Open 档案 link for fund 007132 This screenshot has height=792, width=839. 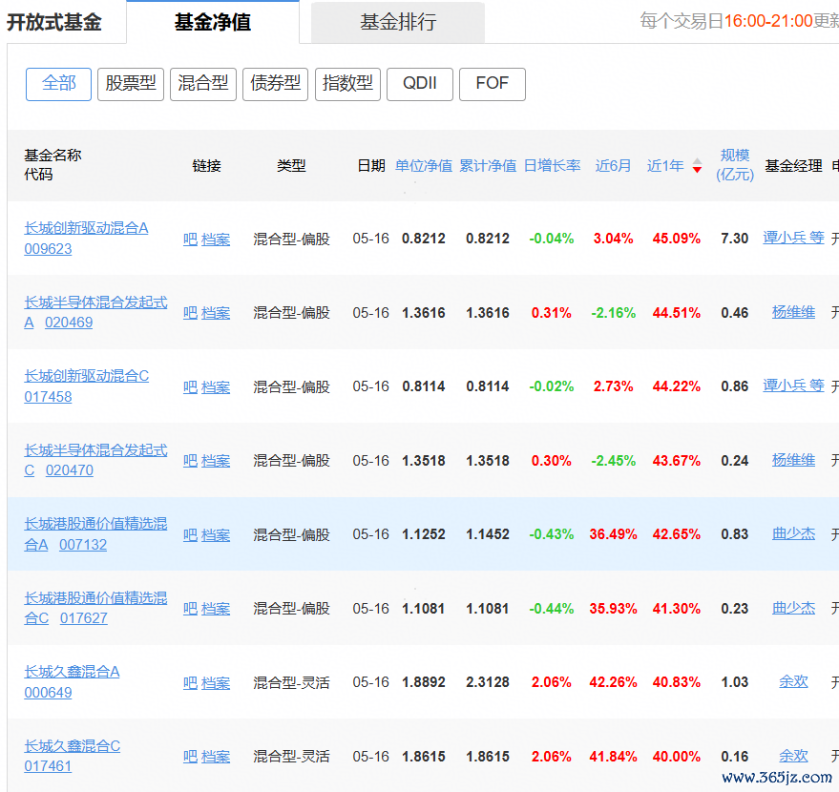click(x=216, y=535)
